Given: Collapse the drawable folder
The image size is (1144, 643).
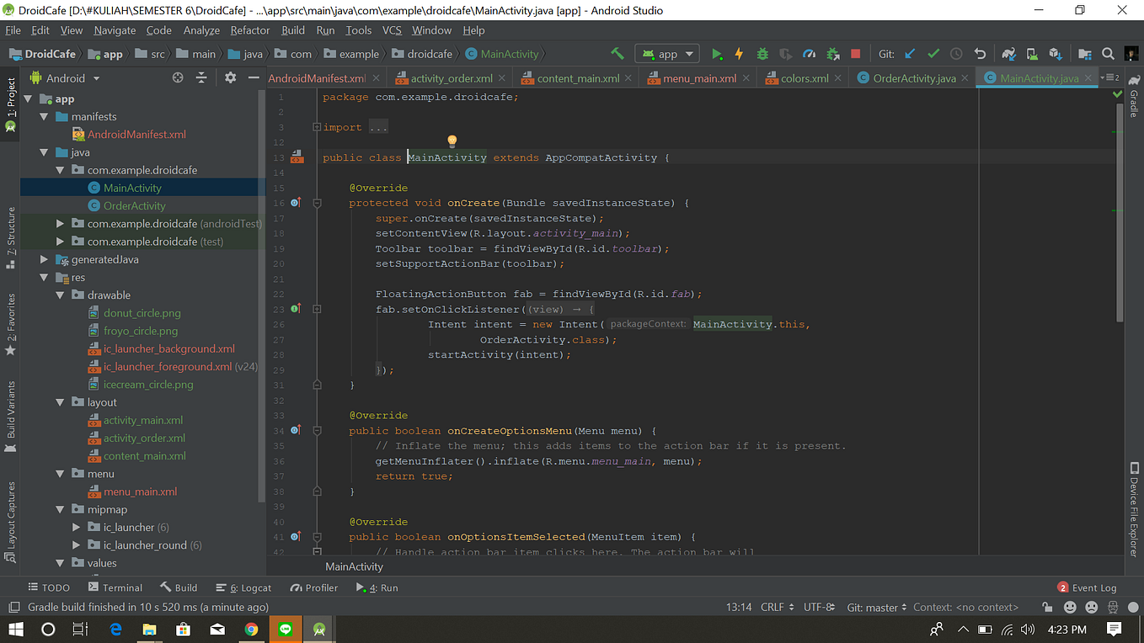Looking at the screenshot, I should pos(59,295).
